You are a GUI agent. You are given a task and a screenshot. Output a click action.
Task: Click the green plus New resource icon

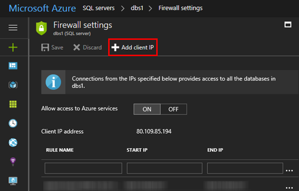(x=13, y=47)
